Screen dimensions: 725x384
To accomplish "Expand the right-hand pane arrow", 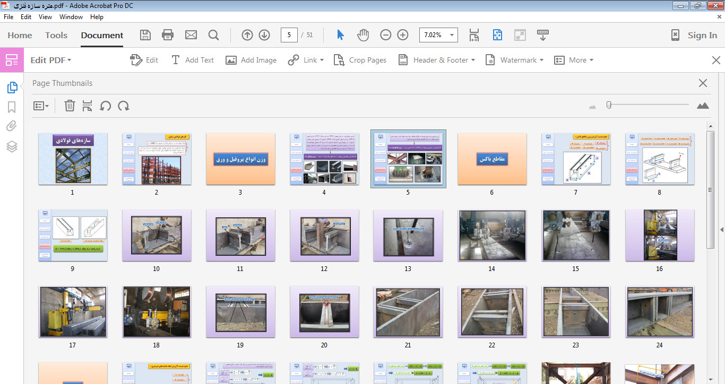I will tap(722, 229).
